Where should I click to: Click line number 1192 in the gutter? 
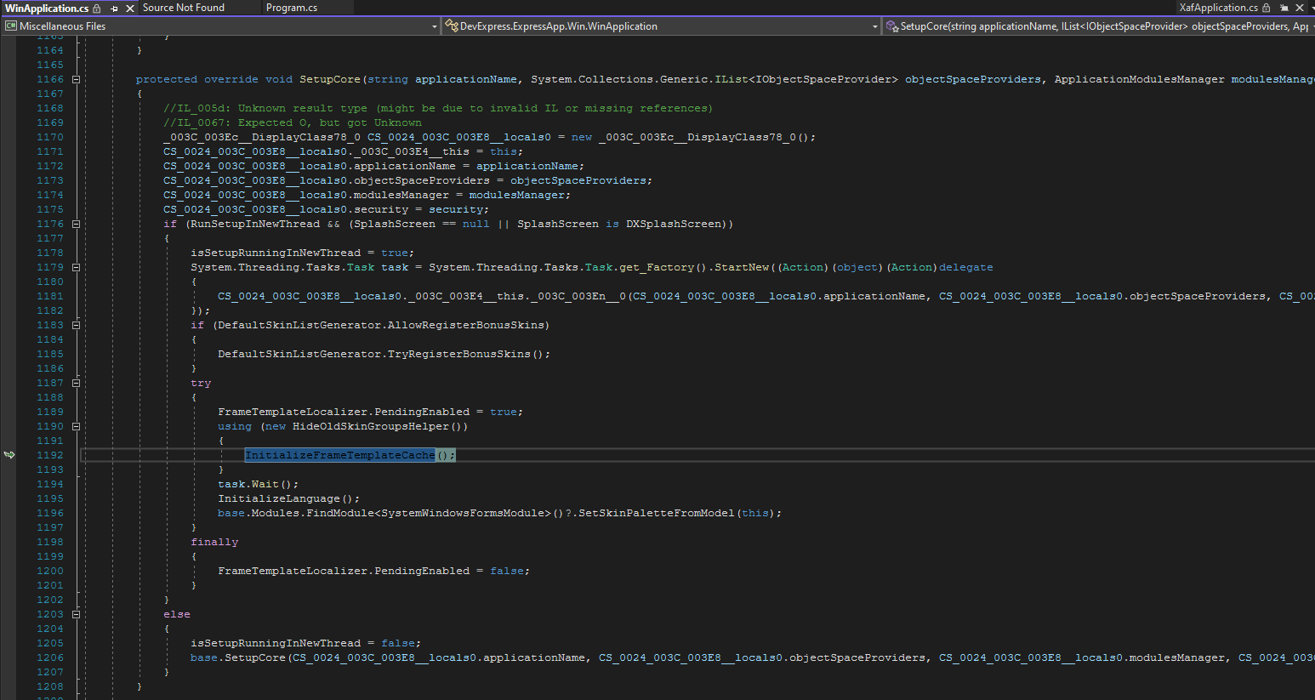pos(50,455)
